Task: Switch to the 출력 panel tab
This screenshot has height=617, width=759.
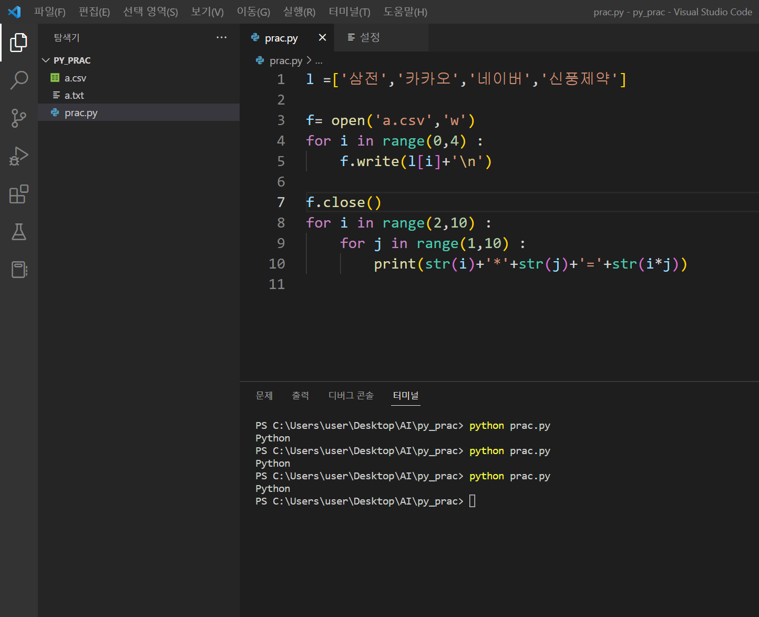Action: (x=301, y=395)
